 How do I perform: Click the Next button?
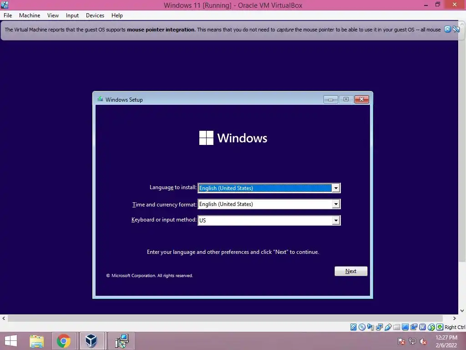point(351,271)
